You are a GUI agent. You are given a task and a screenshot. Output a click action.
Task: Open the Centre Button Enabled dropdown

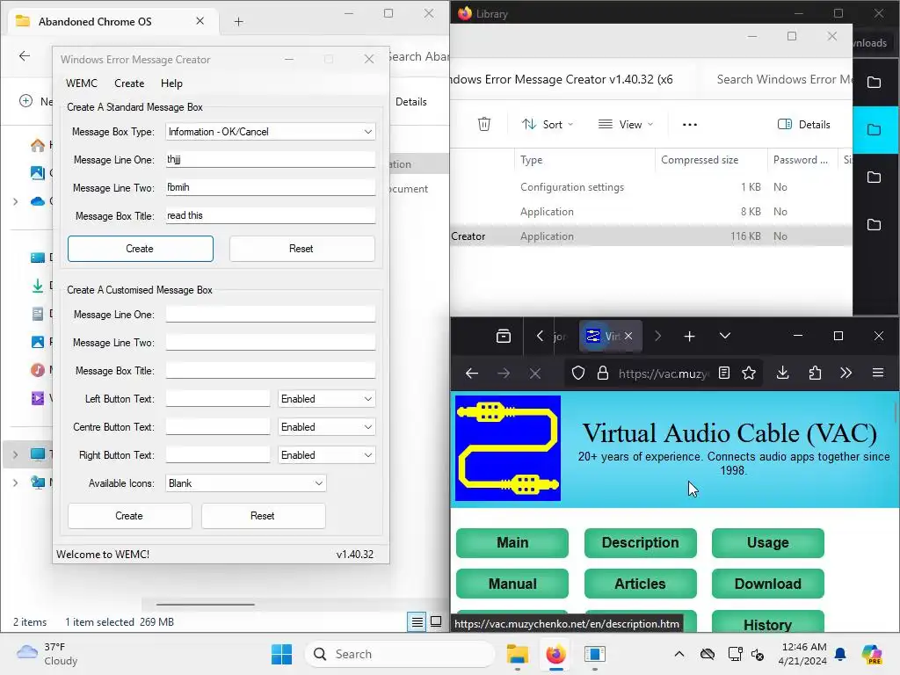point(326,427)
